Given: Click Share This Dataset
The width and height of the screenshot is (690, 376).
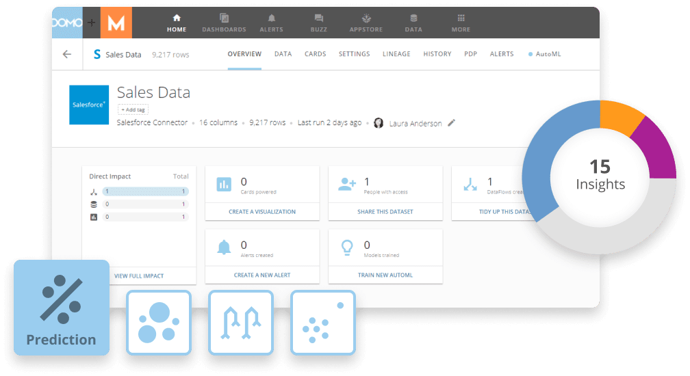Looking at the screenshot, I should (385, 212).
